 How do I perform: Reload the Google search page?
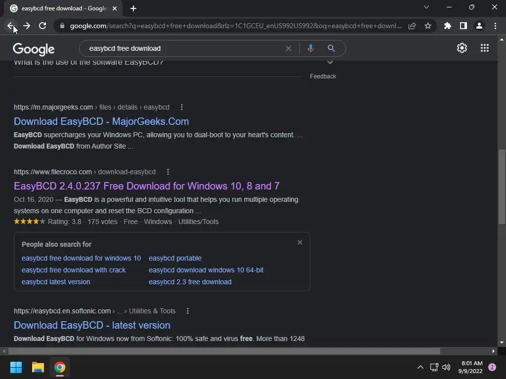pyautogui.click(x=42, y=26)
